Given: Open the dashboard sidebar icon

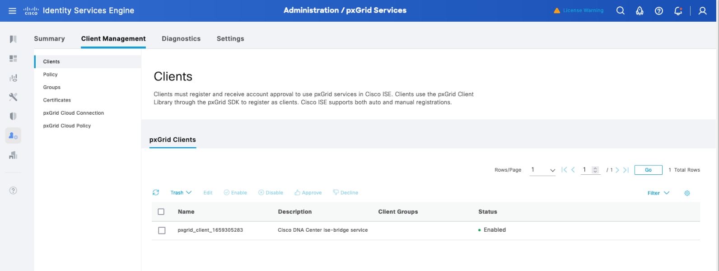Looking at the screenshot, I should 13,59.
